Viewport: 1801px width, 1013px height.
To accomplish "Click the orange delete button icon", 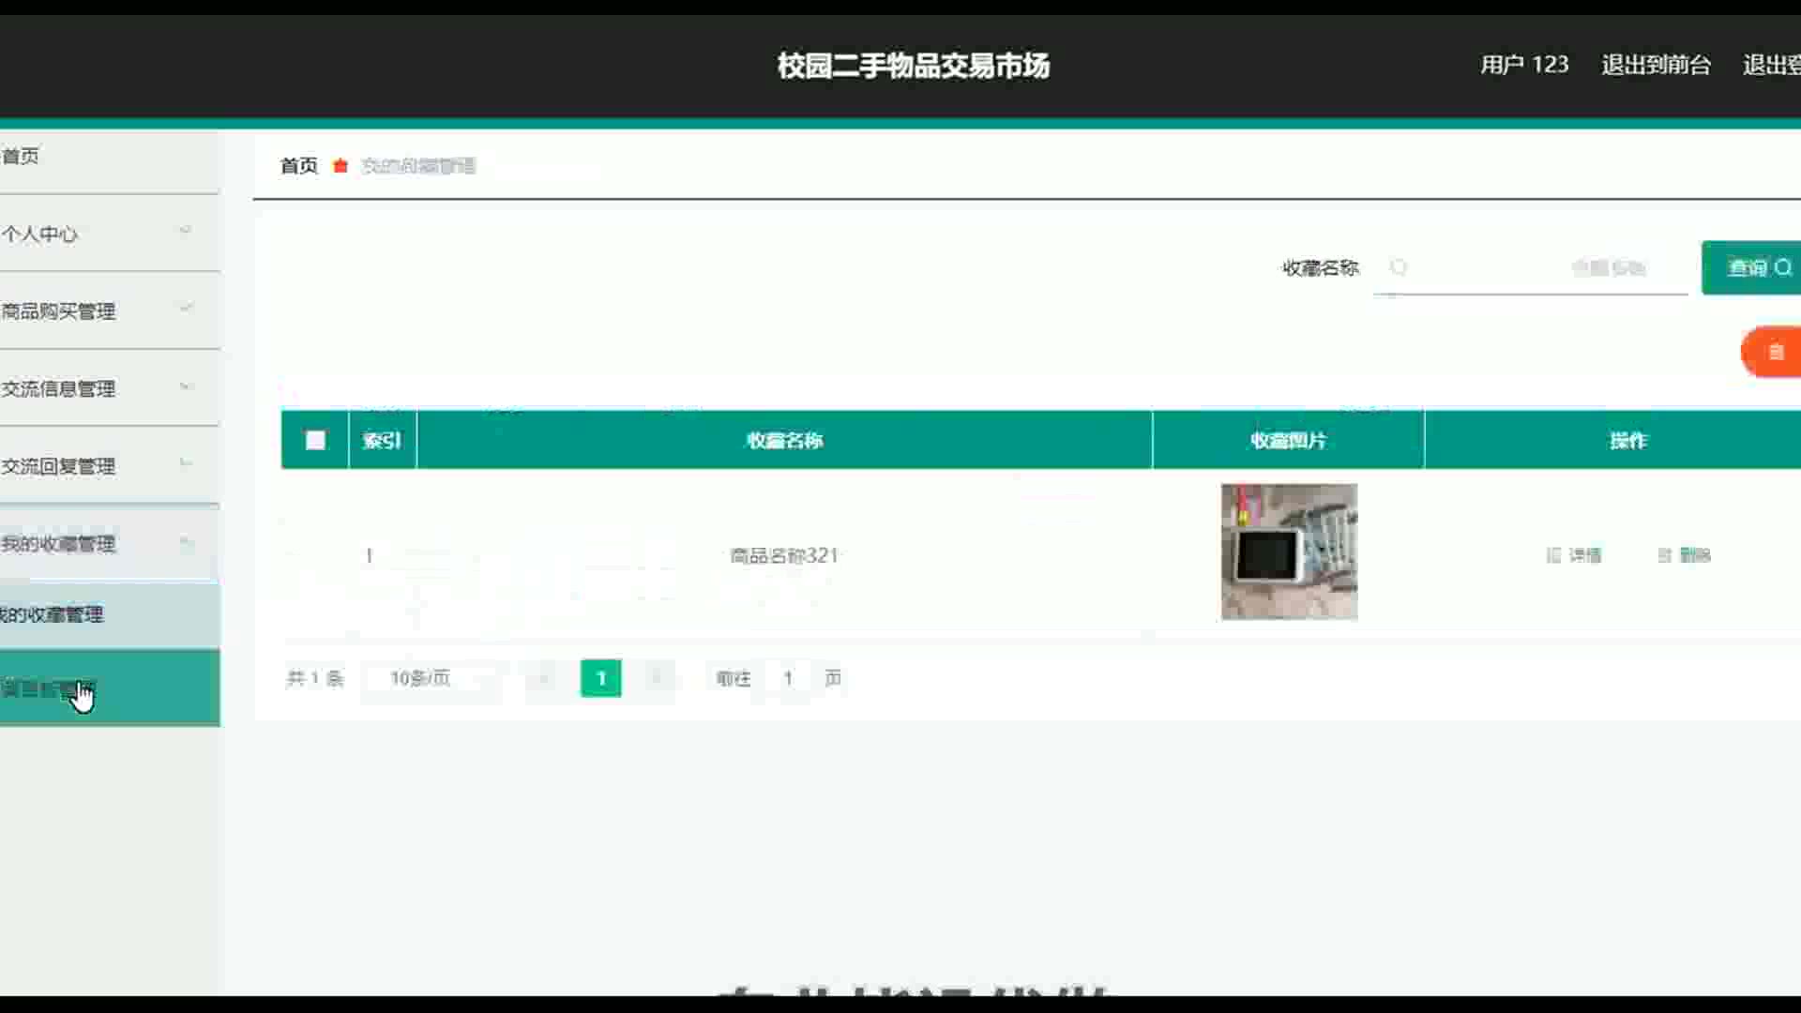I will point(1774,352).
